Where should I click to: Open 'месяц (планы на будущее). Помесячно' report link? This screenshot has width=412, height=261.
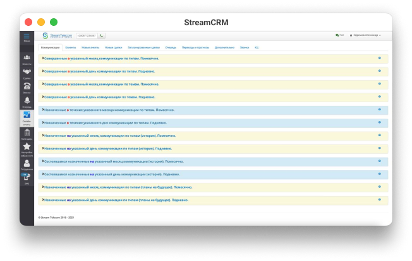point(118,187)
